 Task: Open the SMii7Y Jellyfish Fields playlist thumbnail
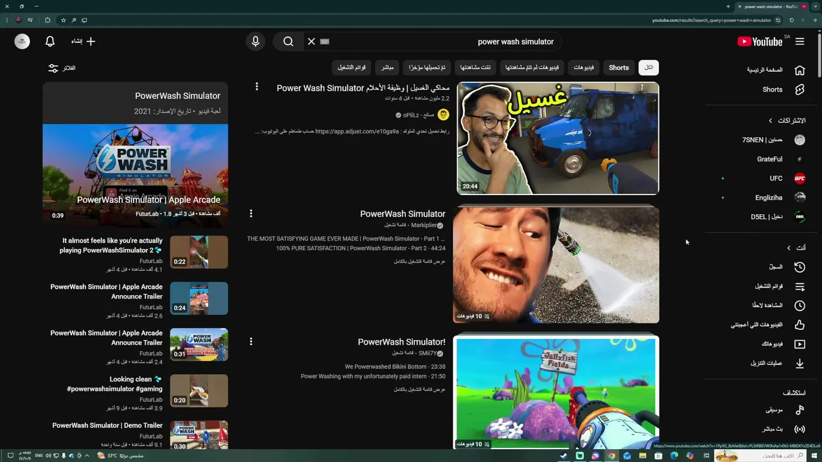[x=556, y=393]
